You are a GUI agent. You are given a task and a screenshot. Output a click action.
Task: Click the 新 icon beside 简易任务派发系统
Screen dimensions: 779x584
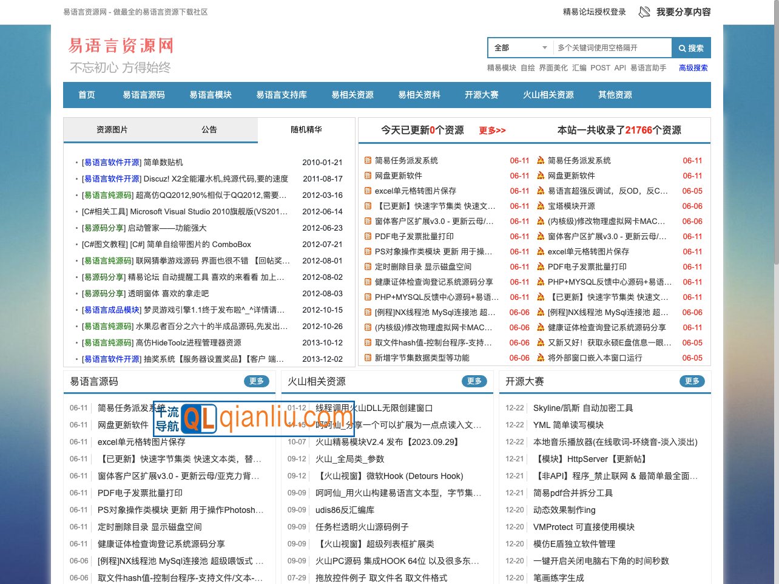coord(368,160)
